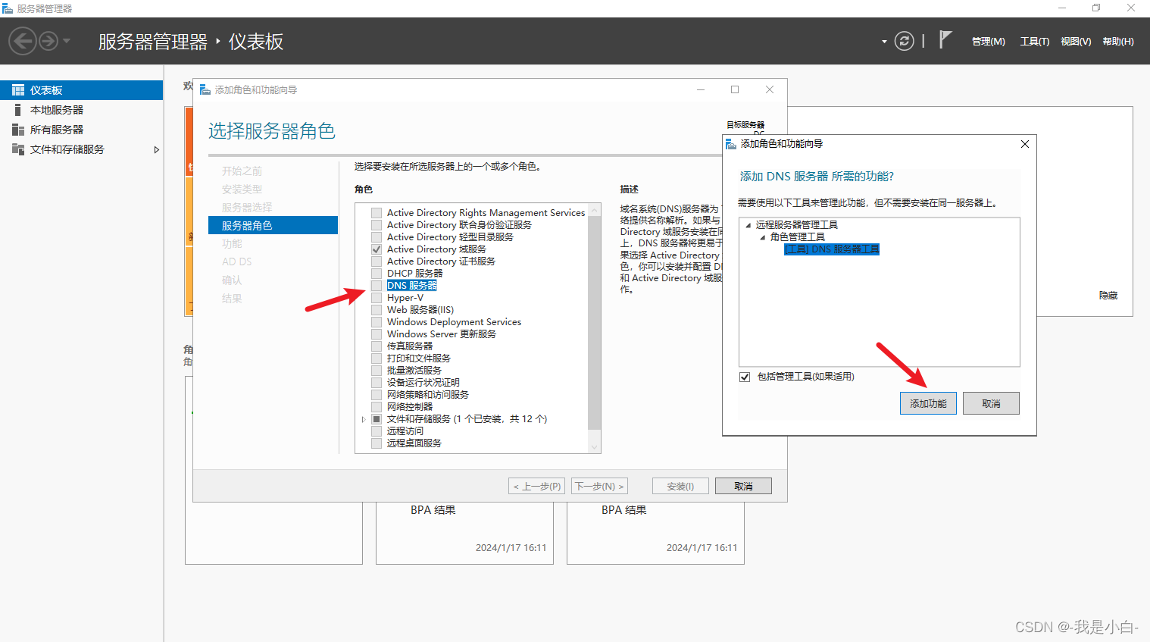Screen dimensions: 1150x642
Task: Toggle 包括管理工具(如果适用) checkbox
Action: (x=745, y=377)
